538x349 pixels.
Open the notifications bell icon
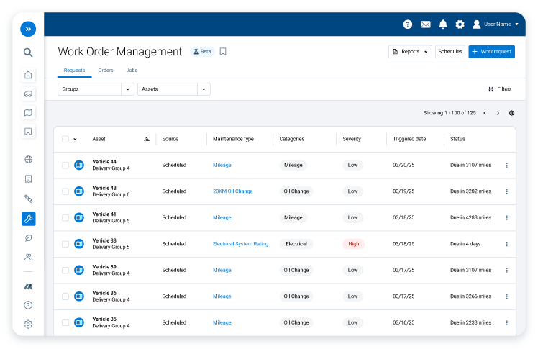pos(443,24)
